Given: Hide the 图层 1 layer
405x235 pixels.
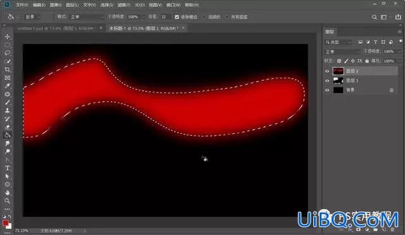Looking at the screenshot, I should click(327, 81).
